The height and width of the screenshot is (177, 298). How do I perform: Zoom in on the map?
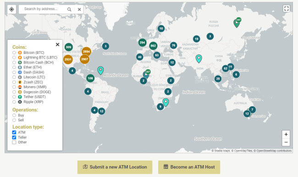click(286, 134)
